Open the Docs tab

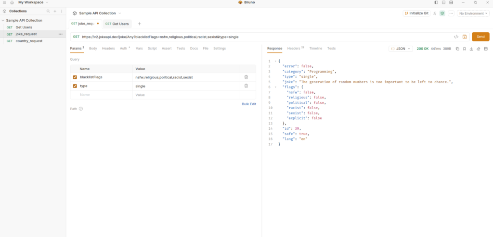point(194,49)
